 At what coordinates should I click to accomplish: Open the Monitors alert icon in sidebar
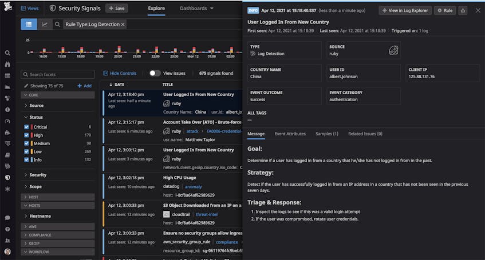(7, 110)
